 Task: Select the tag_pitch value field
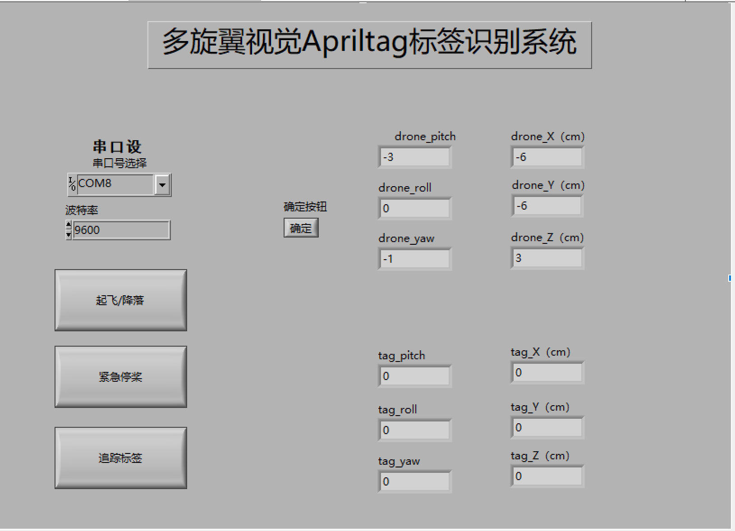pyautogui.click(x=414, y=376)
